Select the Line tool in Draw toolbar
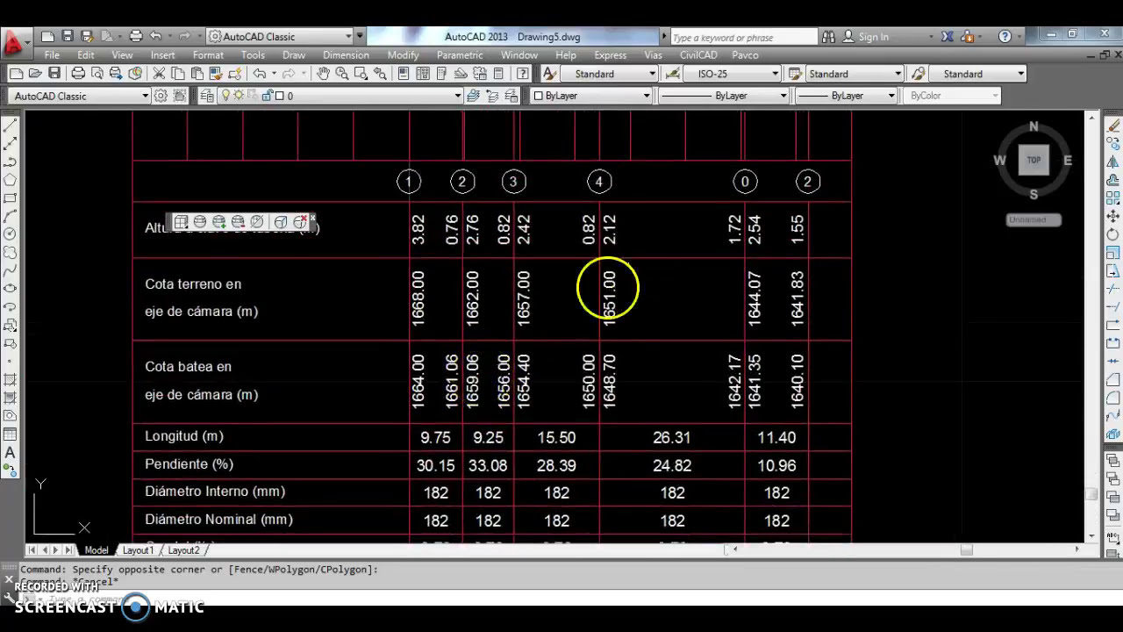Screen dimensions: 1123x632 10,126
